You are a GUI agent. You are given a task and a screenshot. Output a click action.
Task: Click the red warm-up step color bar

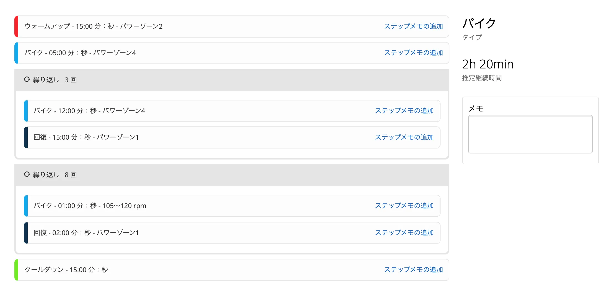(17, 26)
